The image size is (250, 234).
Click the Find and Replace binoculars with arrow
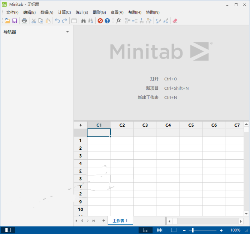click(91, 21)
